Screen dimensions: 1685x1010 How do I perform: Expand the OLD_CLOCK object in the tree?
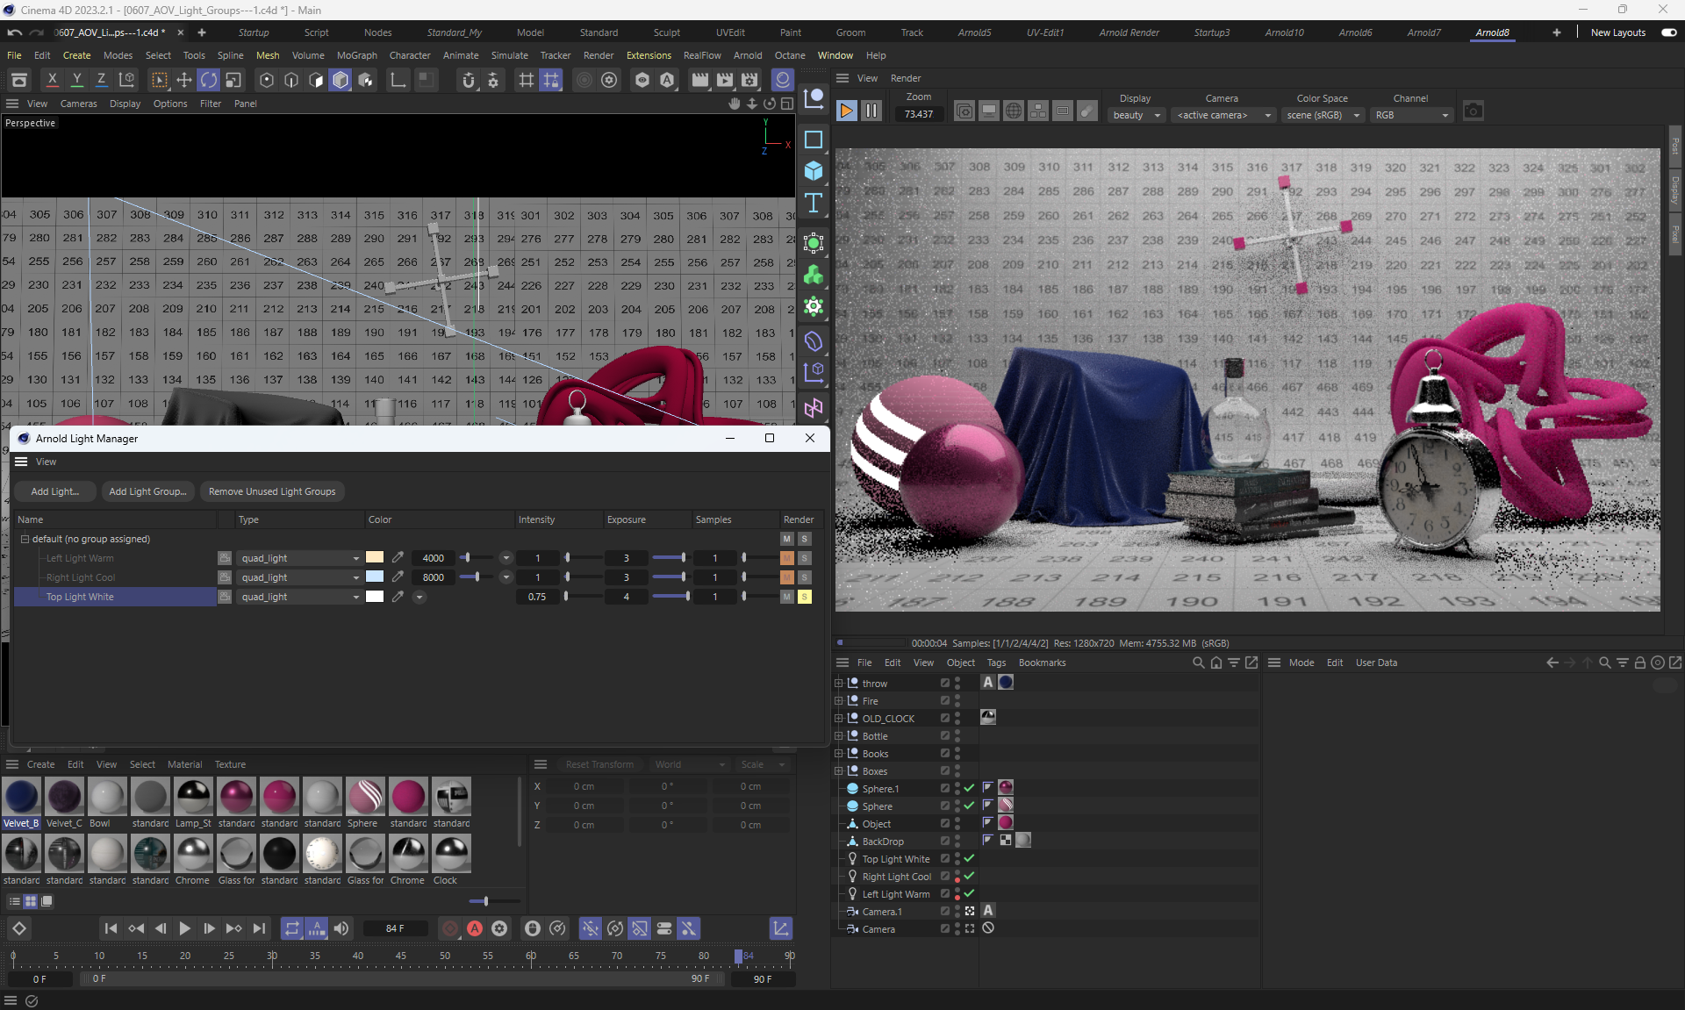[x=839, y=719]
